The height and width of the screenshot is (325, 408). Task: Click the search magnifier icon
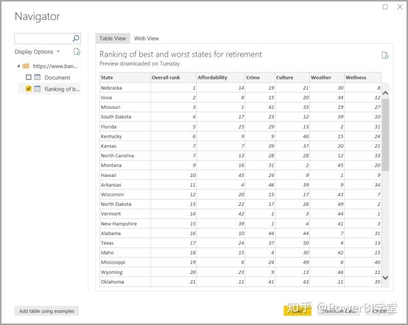pos(76,39)
